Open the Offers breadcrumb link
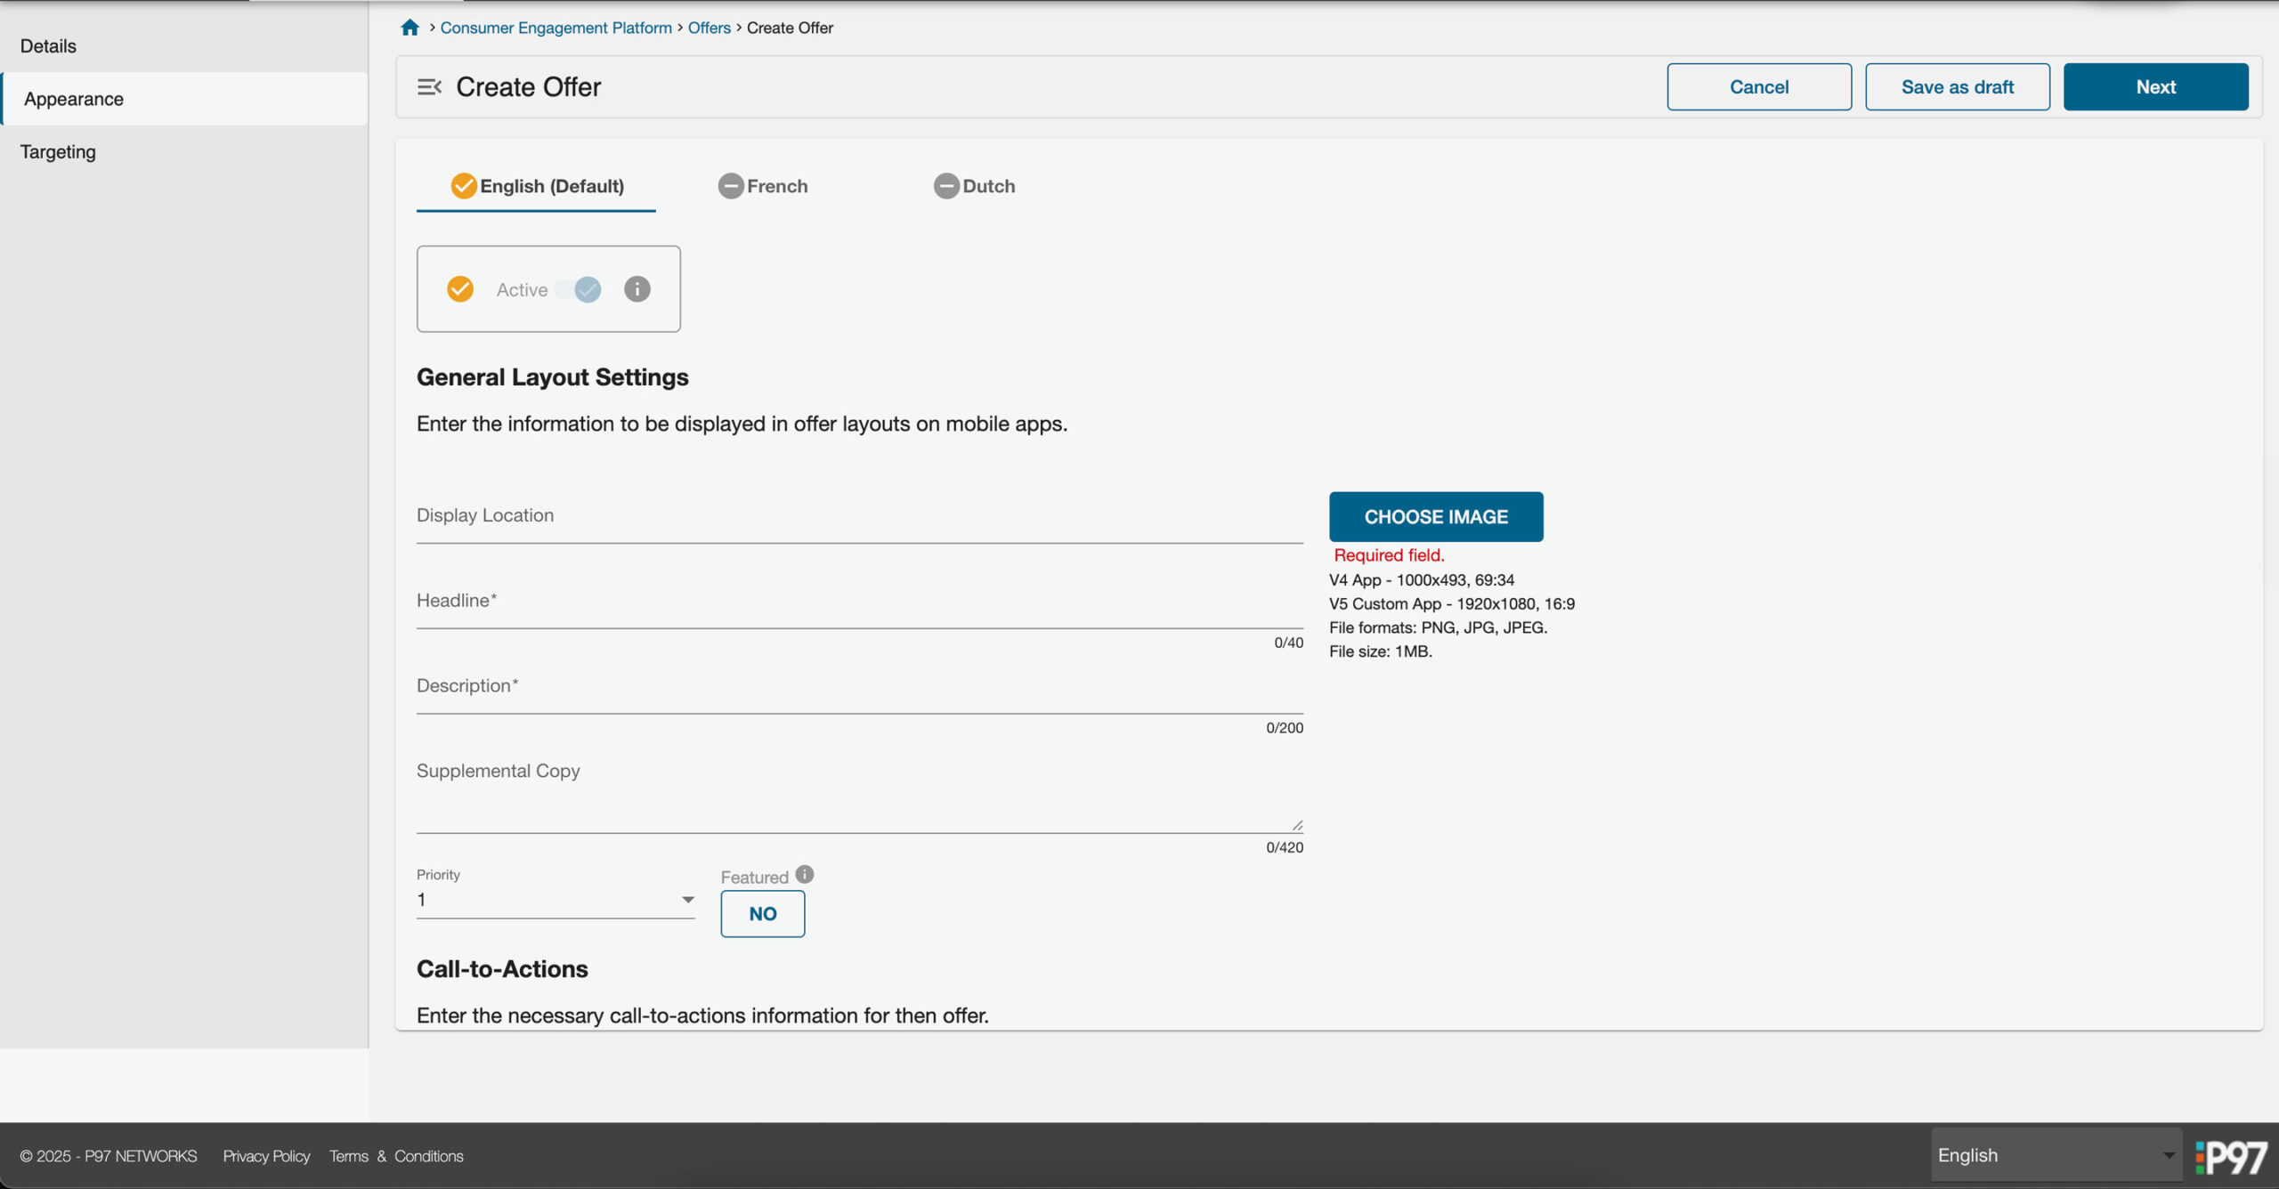 tap(709, 28)
